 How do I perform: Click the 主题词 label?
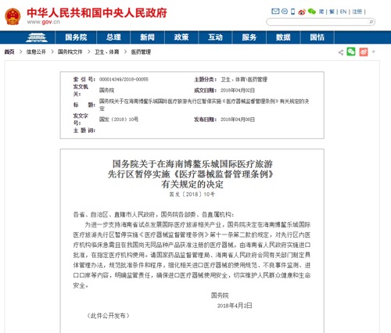pyautogui.click(x=84, y=131)
